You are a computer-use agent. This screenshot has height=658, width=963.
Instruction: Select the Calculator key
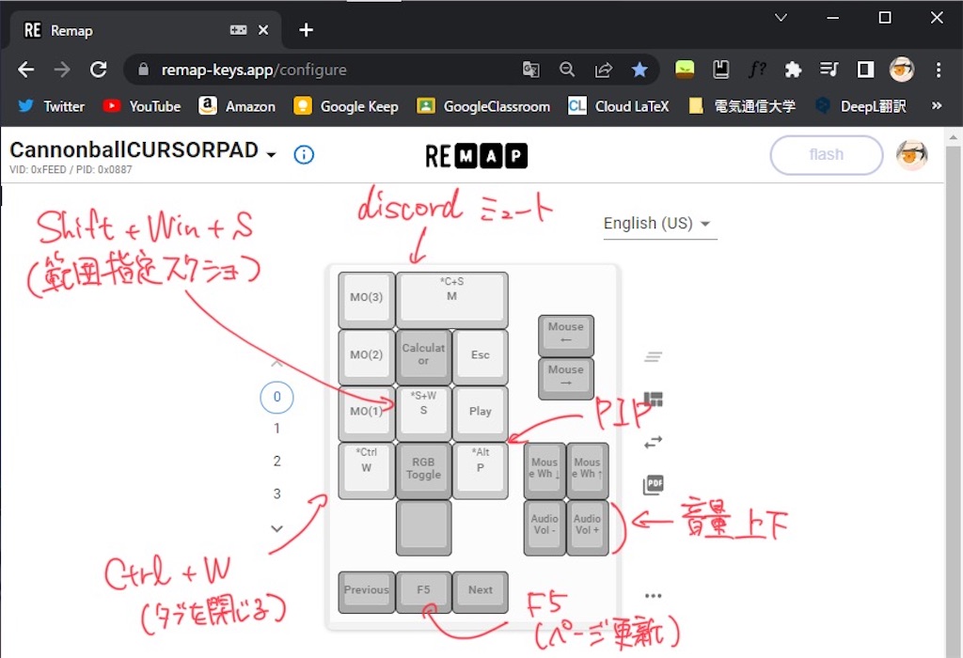click(x=423, y=356)
